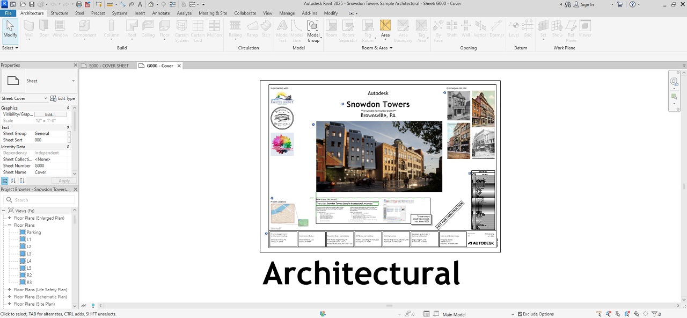Click the Visibility/Graphics Edit button
Screen dimensions: 687x318
pos(50,114)
